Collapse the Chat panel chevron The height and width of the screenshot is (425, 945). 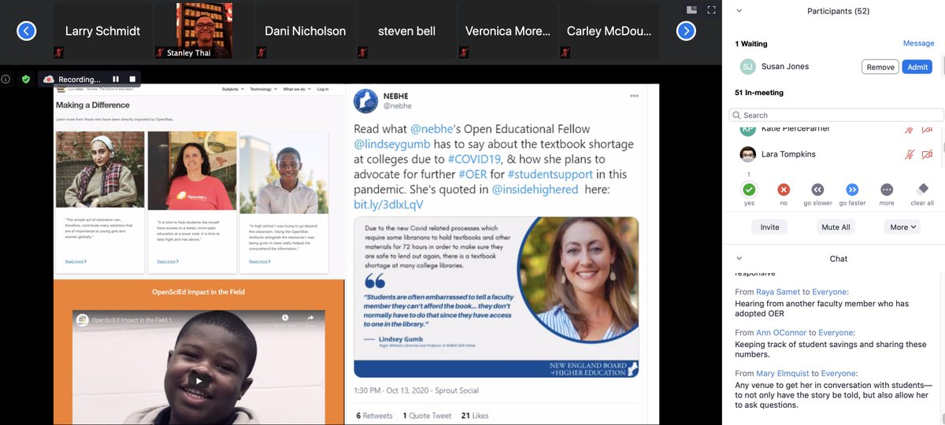pyautogui.click(x=738, y=258)
